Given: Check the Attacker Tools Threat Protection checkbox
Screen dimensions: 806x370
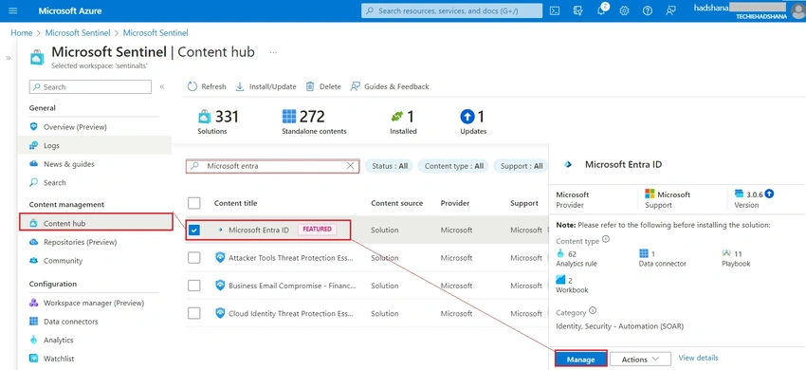Looking at the screenshot, I should coord(193,258).
